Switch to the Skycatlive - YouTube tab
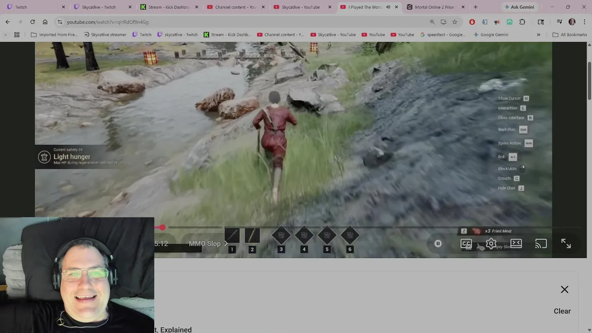This screenshot has height=333, width=592. (x=302, y=7)
